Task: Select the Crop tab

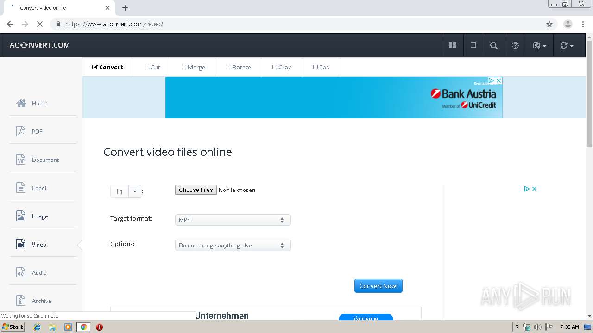Action: tap(282, 67)
